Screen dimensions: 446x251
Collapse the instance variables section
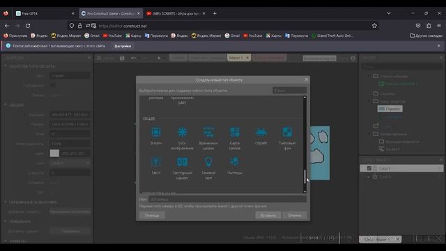pyautogui.click(x=5, y=201)
